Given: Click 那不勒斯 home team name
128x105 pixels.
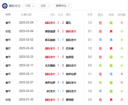Looking at the screenshot, I should point(50,40).
